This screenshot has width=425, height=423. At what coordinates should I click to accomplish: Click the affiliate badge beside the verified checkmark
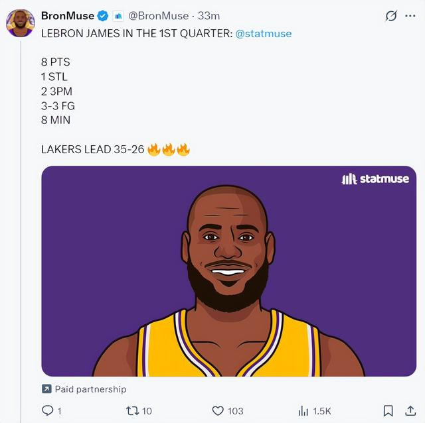click(x=118, y=16)
